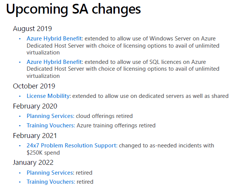Follow the 24x7 Problem Resolution Support link
The height and width of the screenshot is (189, 238).
(x=72, y=146)
